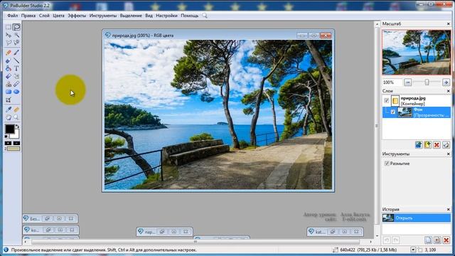This screenshot has height=256, width=455.
Task: Select the Фон layer row
Action: point(417,112)
